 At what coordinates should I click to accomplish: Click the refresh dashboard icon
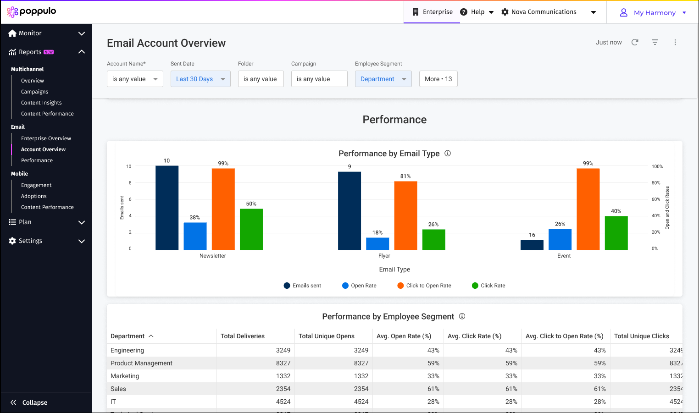pyautogui.click(x=635, y=42)
